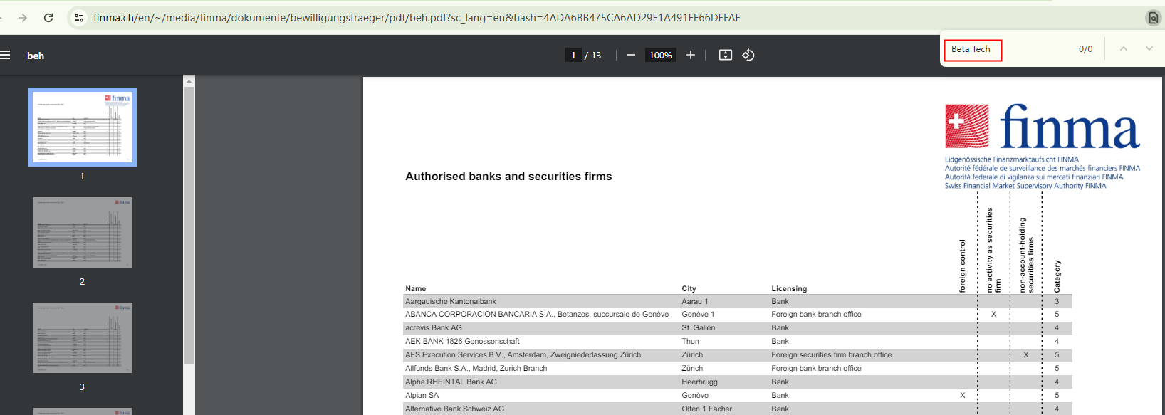Click the 100% zoom level field
This screenshot has height=415, width=1165.
pyautogui.click(x=660, y=56)
